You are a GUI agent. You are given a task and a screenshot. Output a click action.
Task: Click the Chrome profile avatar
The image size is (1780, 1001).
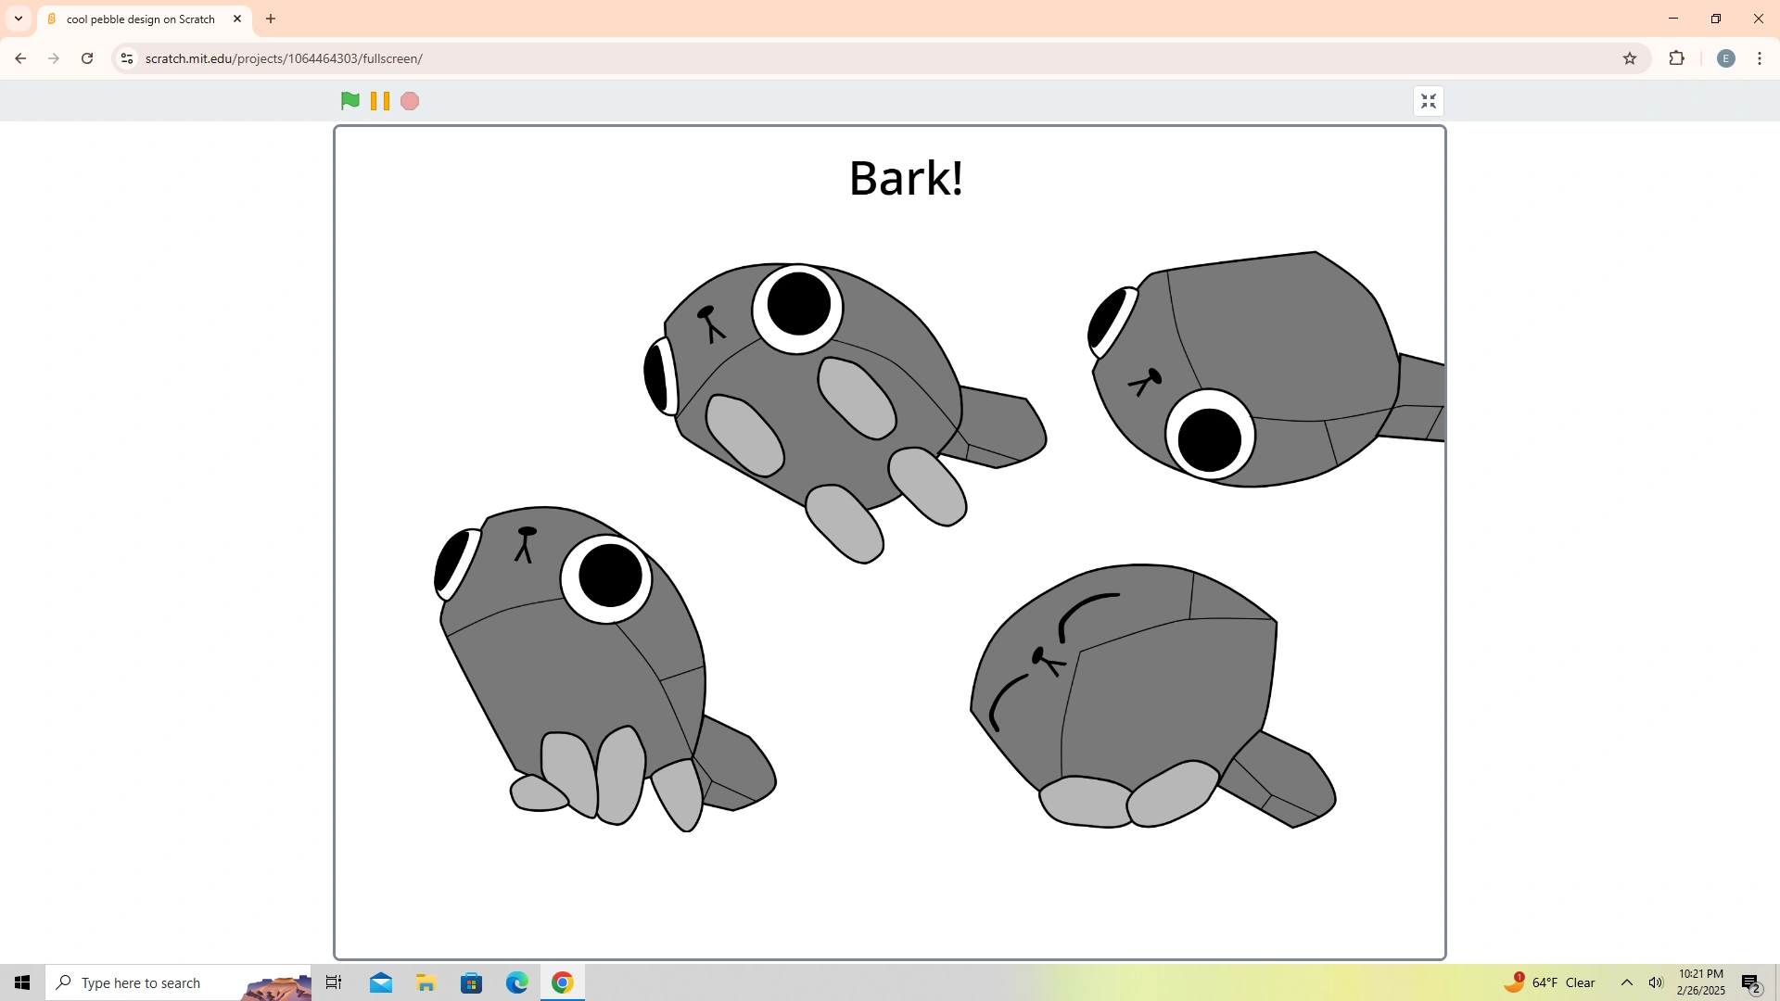pyautogui.click(x=1725, y=57)
